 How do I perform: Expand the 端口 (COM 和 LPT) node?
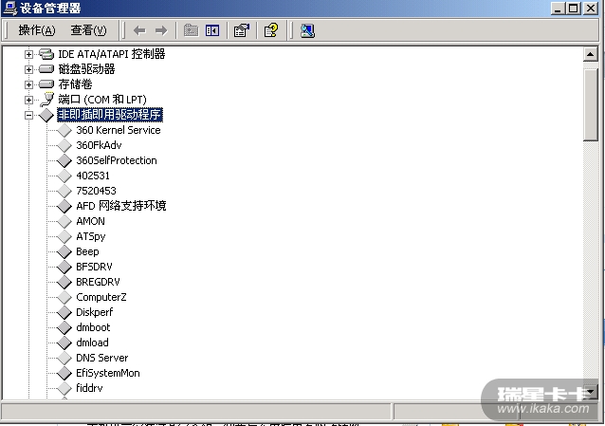coord(28,100)
